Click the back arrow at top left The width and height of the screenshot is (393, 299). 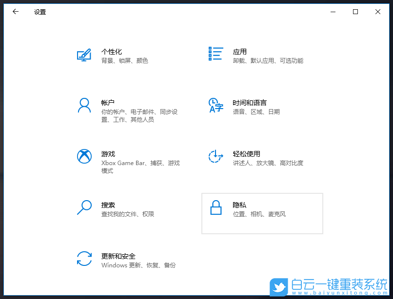[15, 11]
